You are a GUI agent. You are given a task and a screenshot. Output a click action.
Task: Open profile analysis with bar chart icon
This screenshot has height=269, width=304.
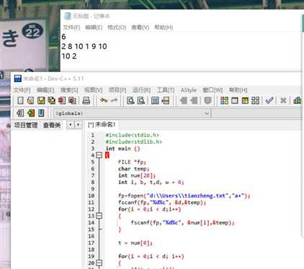click(x=298, y=101)
